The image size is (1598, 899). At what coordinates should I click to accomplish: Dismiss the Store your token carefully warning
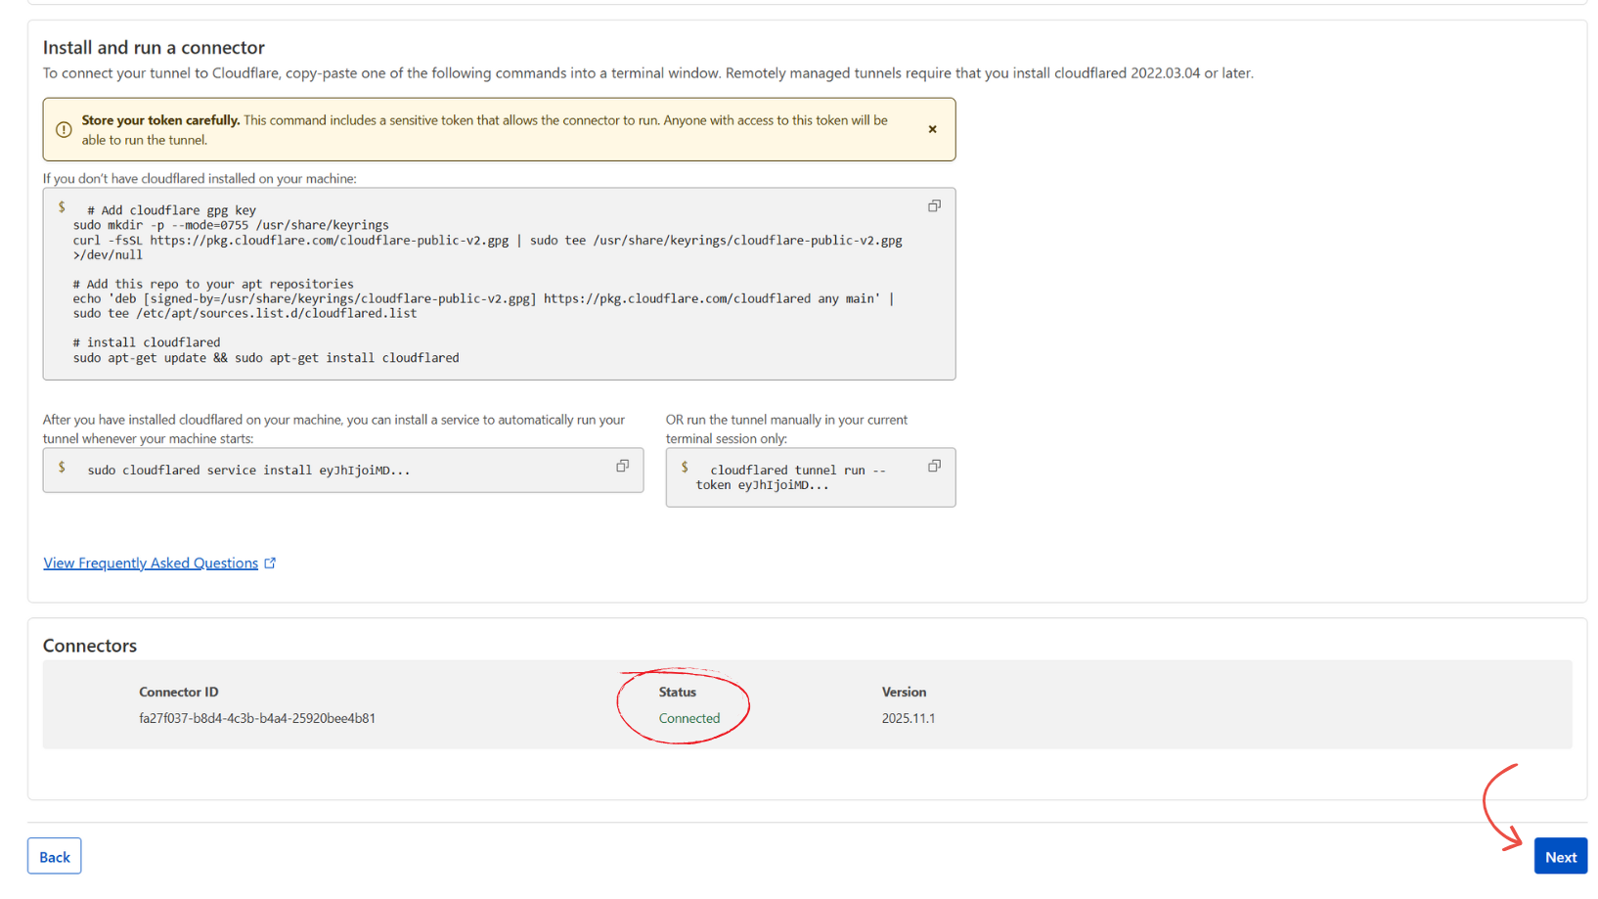(x=932, y=129)
